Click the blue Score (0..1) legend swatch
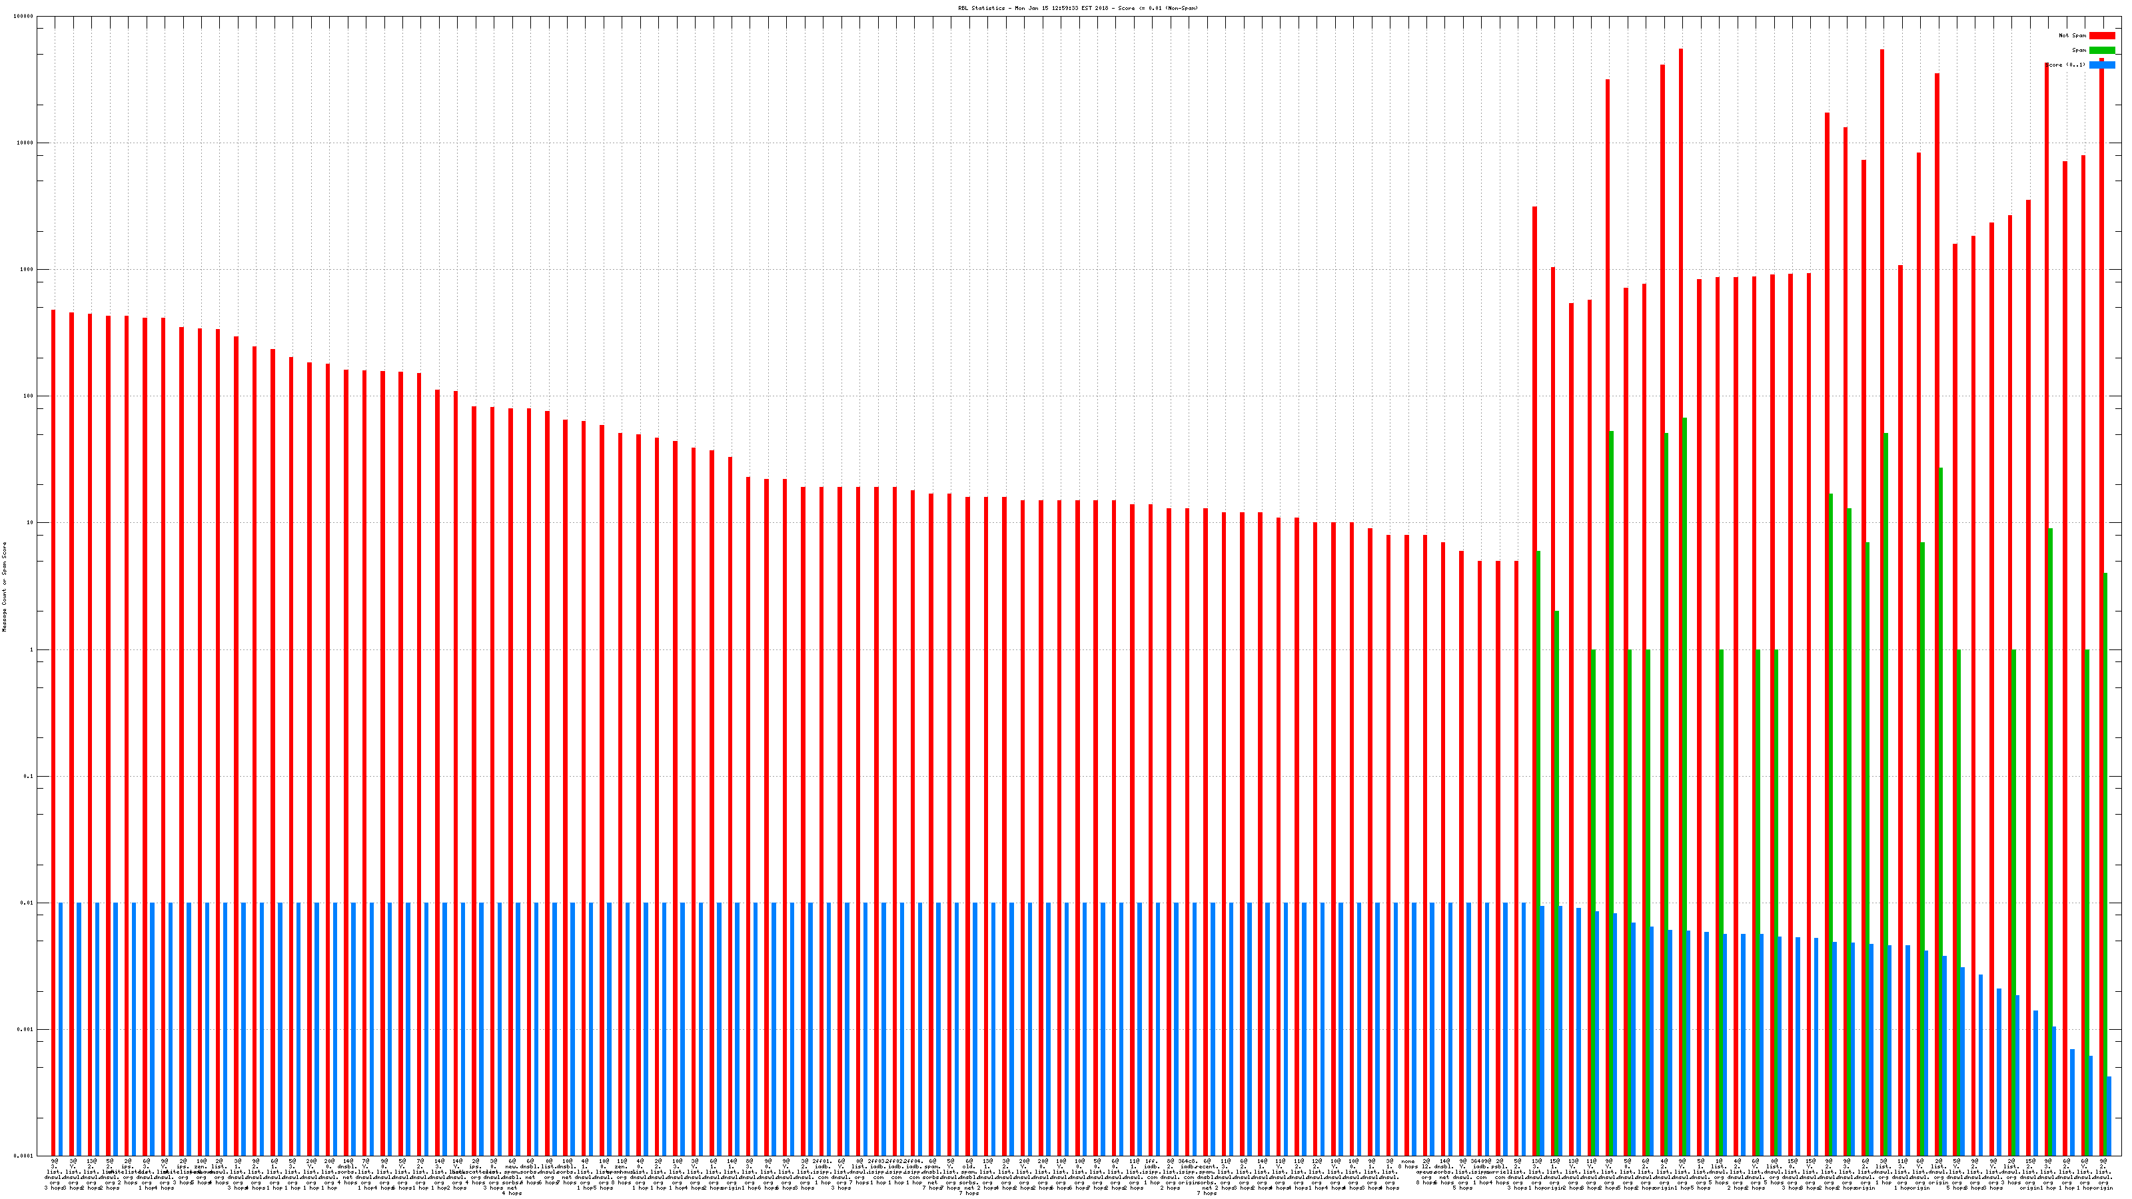The image size is (2132, 1199). pos(2101,65)
